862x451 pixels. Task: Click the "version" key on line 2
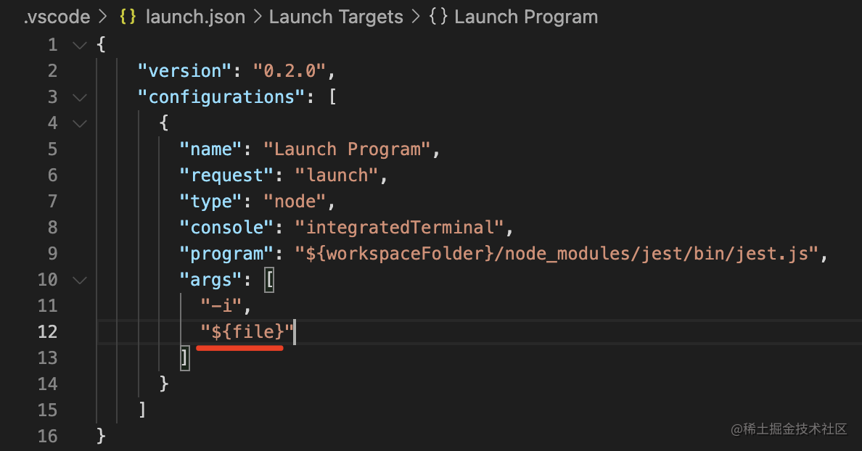[x=185, y=71]
